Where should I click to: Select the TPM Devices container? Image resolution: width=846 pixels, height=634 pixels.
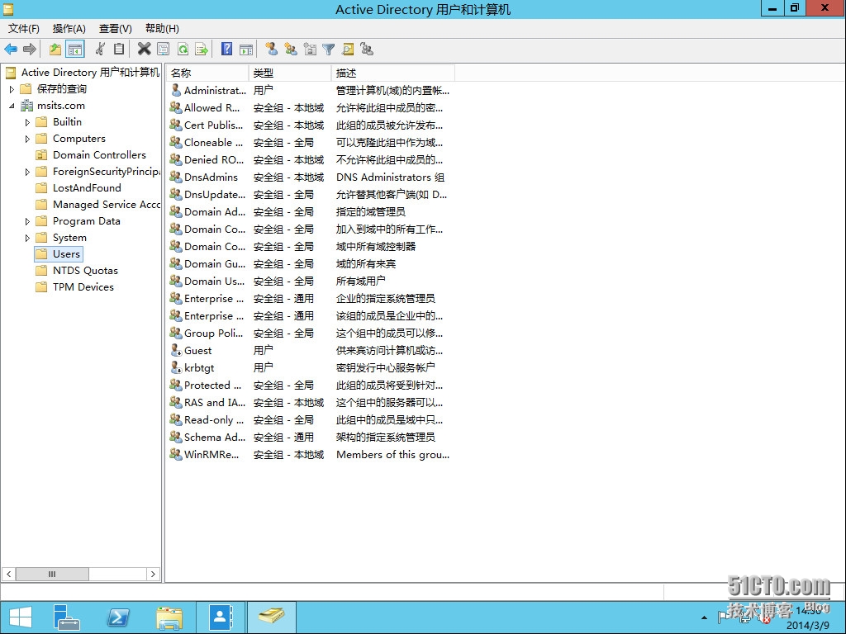click(x=83, y=287)
